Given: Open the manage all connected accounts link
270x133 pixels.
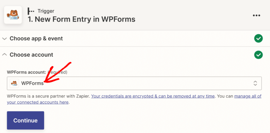Looking at the screenshot, I should pos(248,96).
